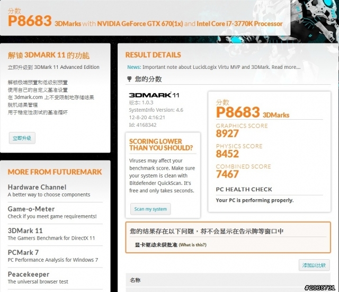Click the Physics Score value 8452
Screen dimensions: 339x292
(x=227, y=154)
